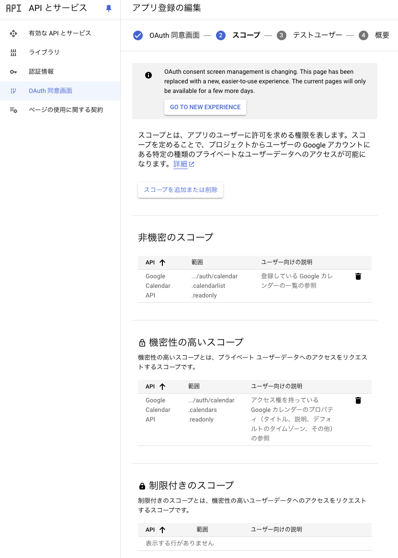The width and height of the screenshot is (398, 558).
Task: Click アクセス権を持っている Google カレンダー description
Action: [x=292, y=419]
